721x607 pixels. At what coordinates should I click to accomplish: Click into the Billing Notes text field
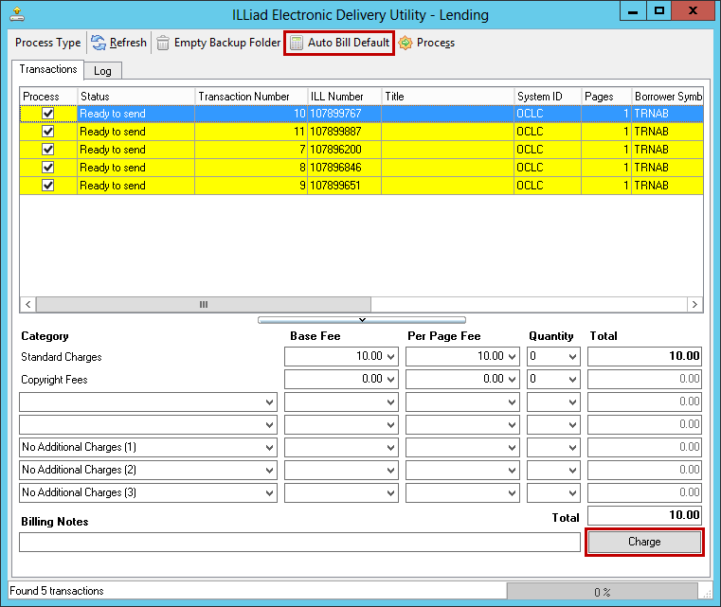coord(298,543)
